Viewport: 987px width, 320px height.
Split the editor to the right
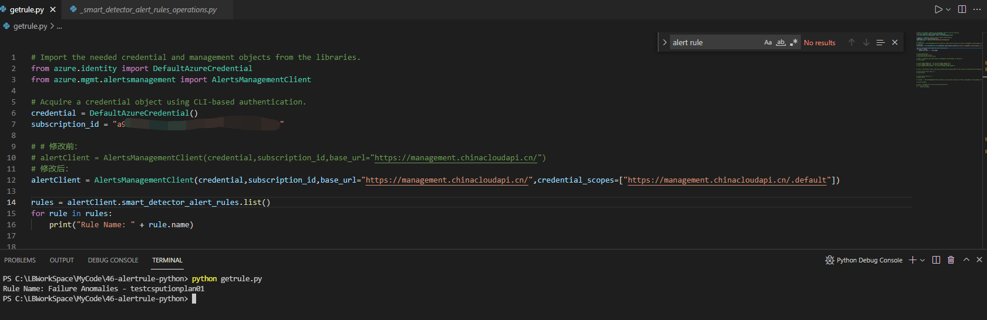pos(962,9)
